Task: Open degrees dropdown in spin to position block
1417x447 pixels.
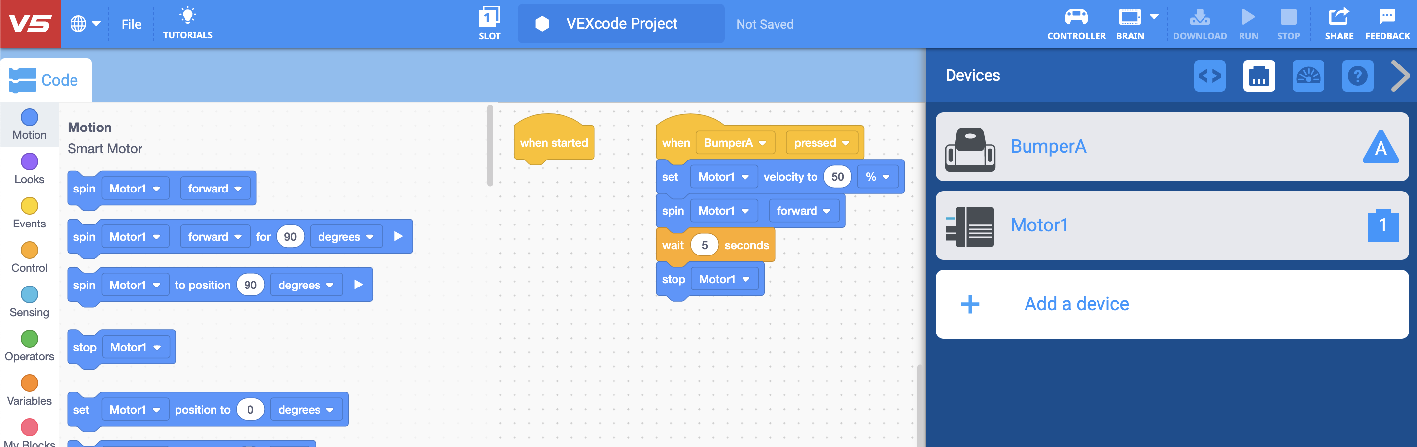Action: pyautogui.click(x=306, y=285)
